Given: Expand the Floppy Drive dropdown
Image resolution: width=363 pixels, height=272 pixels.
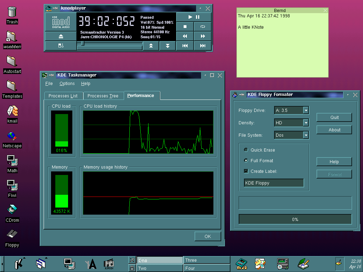Looking at the screenshot, I should [x=306, y=110].
